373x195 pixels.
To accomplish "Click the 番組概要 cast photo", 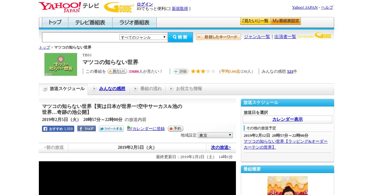I will 288,185.
